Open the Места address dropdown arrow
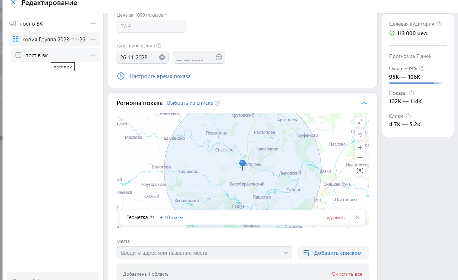This screenshot has height=280, width=458. point(287,253)
